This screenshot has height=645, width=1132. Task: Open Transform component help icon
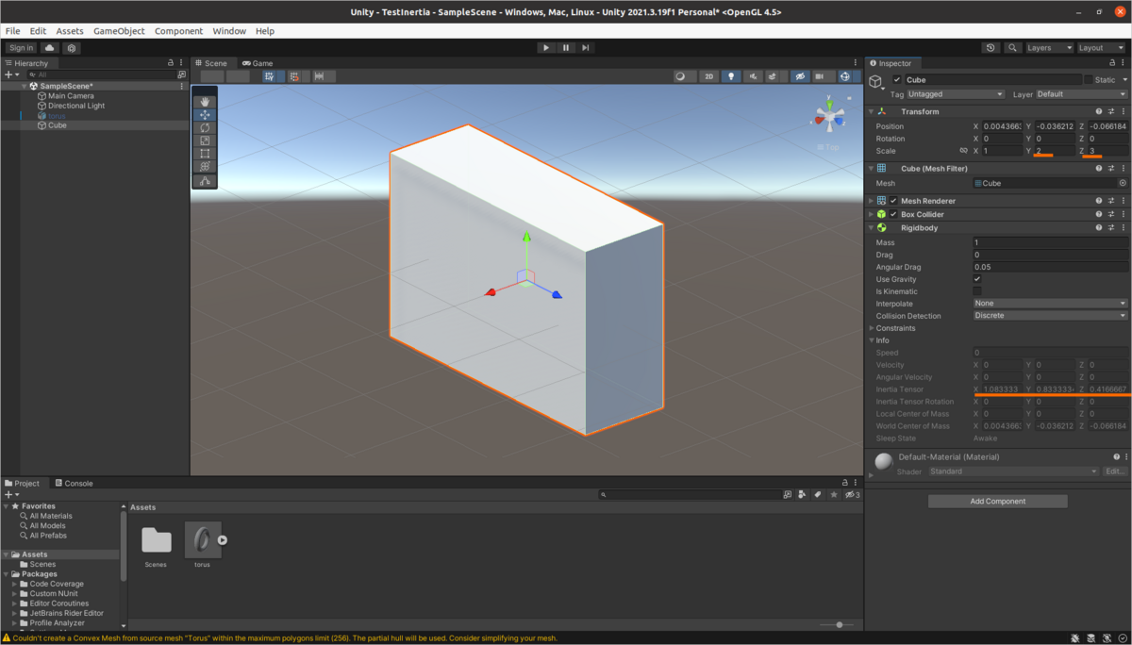tap(1099, 111)
